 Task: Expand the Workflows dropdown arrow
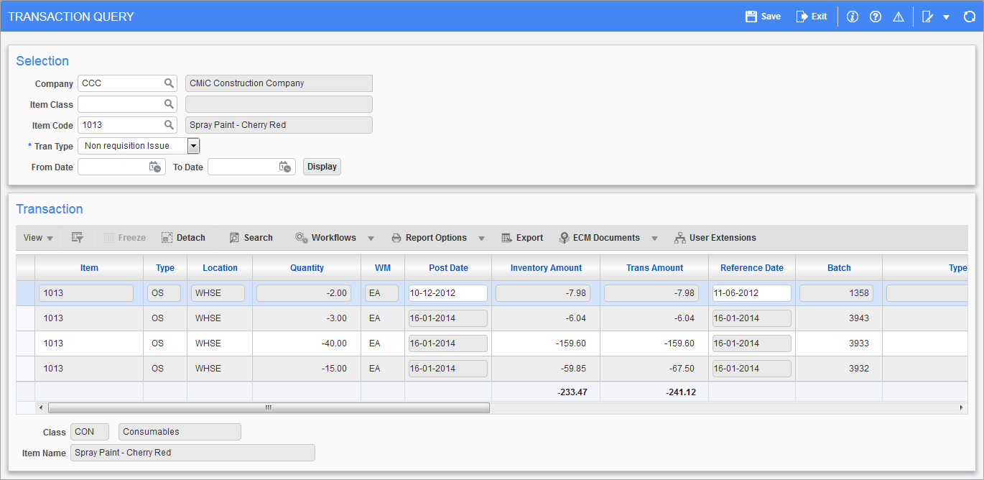point(371,238)
